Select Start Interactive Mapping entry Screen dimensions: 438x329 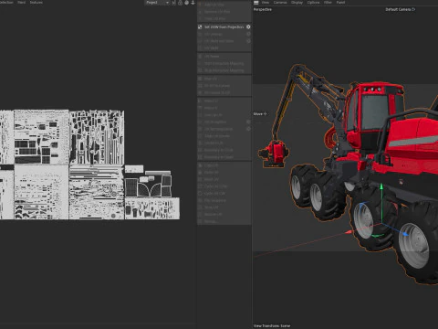coord(224,63)
